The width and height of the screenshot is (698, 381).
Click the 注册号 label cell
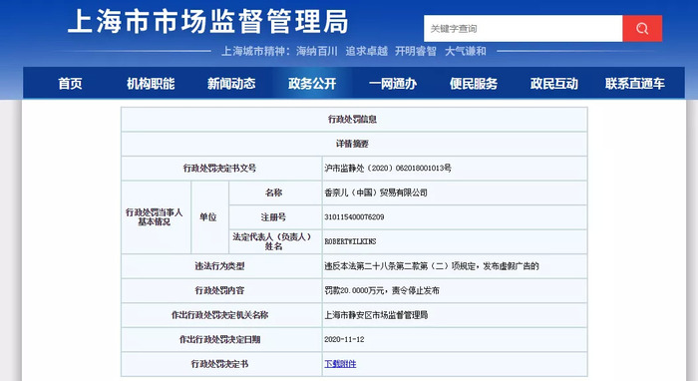[x=275, y=217]
